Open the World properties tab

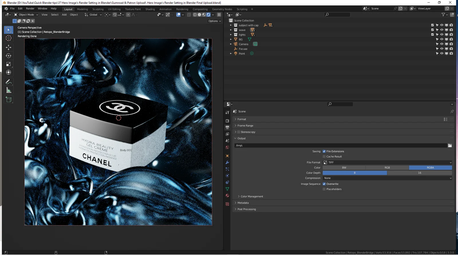click(x=227, y=148)
